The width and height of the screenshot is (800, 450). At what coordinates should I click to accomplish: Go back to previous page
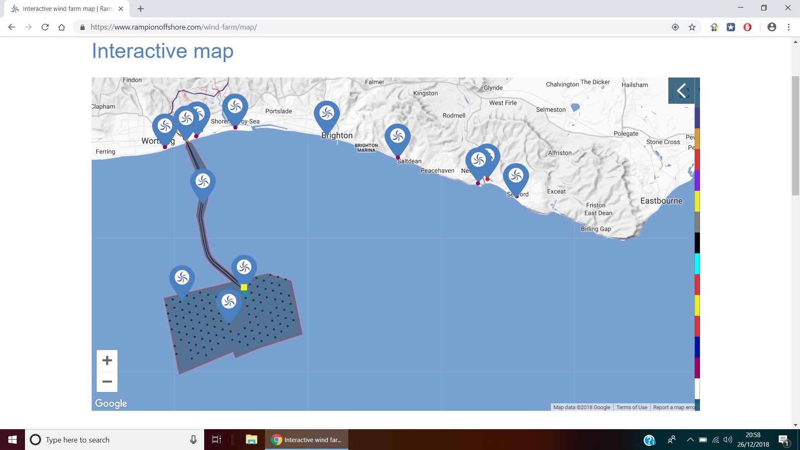coord(12,27)
